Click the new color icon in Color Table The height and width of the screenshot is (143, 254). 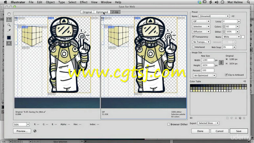point(240,118)
